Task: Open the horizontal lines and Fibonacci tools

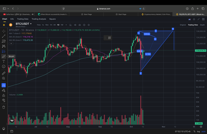Action: 4,41
